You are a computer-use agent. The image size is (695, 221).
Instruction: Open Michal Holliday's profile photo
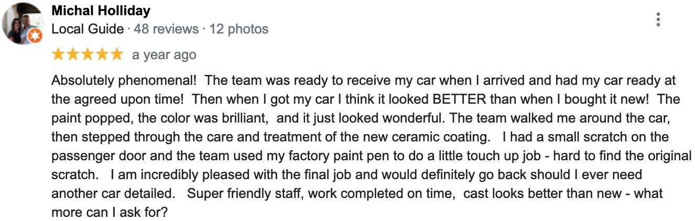(x=22, y=23)
